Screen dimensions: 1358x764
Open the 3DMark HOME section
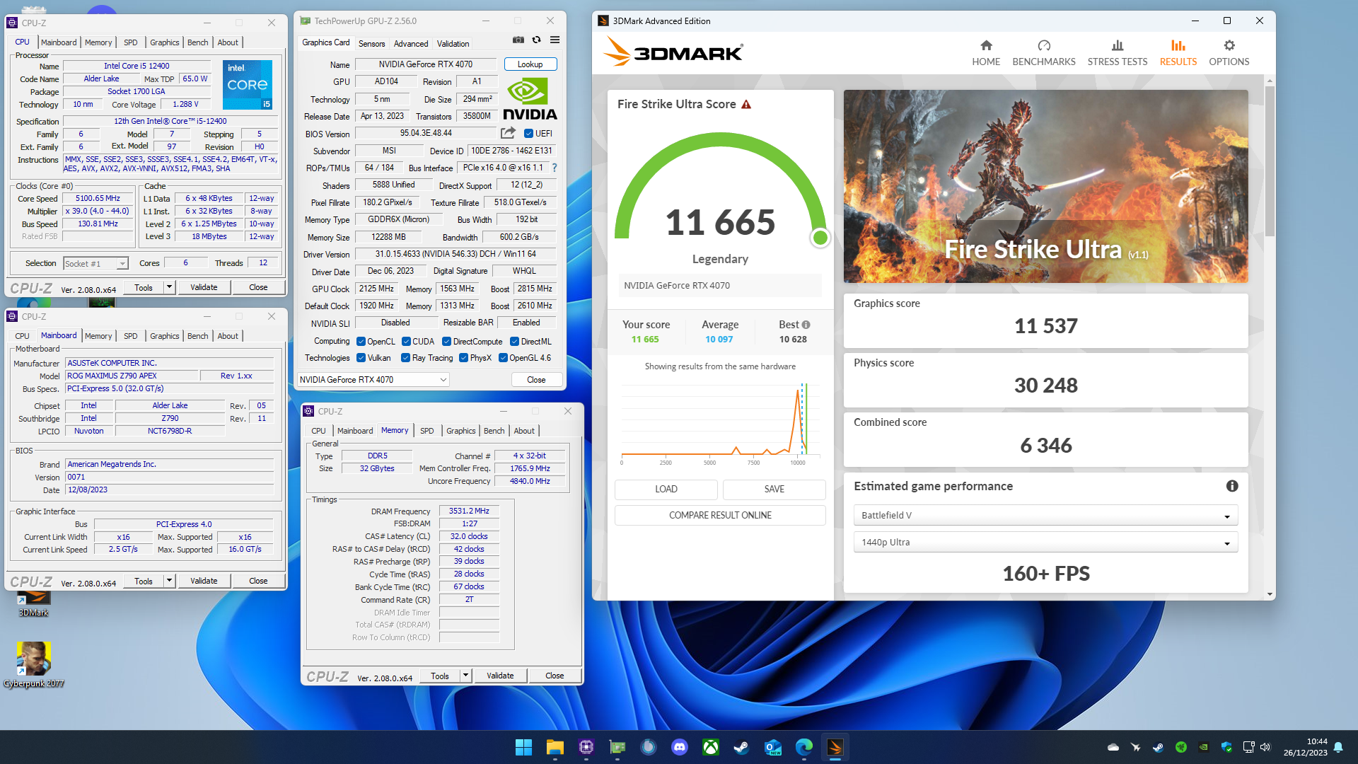986,53
